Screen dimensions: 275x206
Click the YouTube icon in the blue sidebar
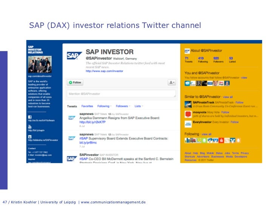coord(30,127)
